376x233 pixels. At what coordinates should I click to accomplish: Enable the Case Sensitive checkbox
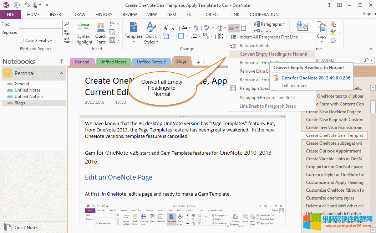[21, 41]
